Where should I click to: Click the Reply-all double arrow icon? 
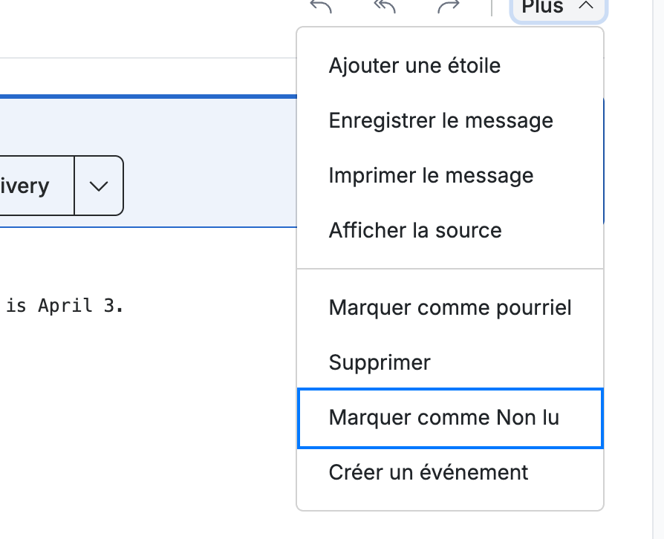385,7
